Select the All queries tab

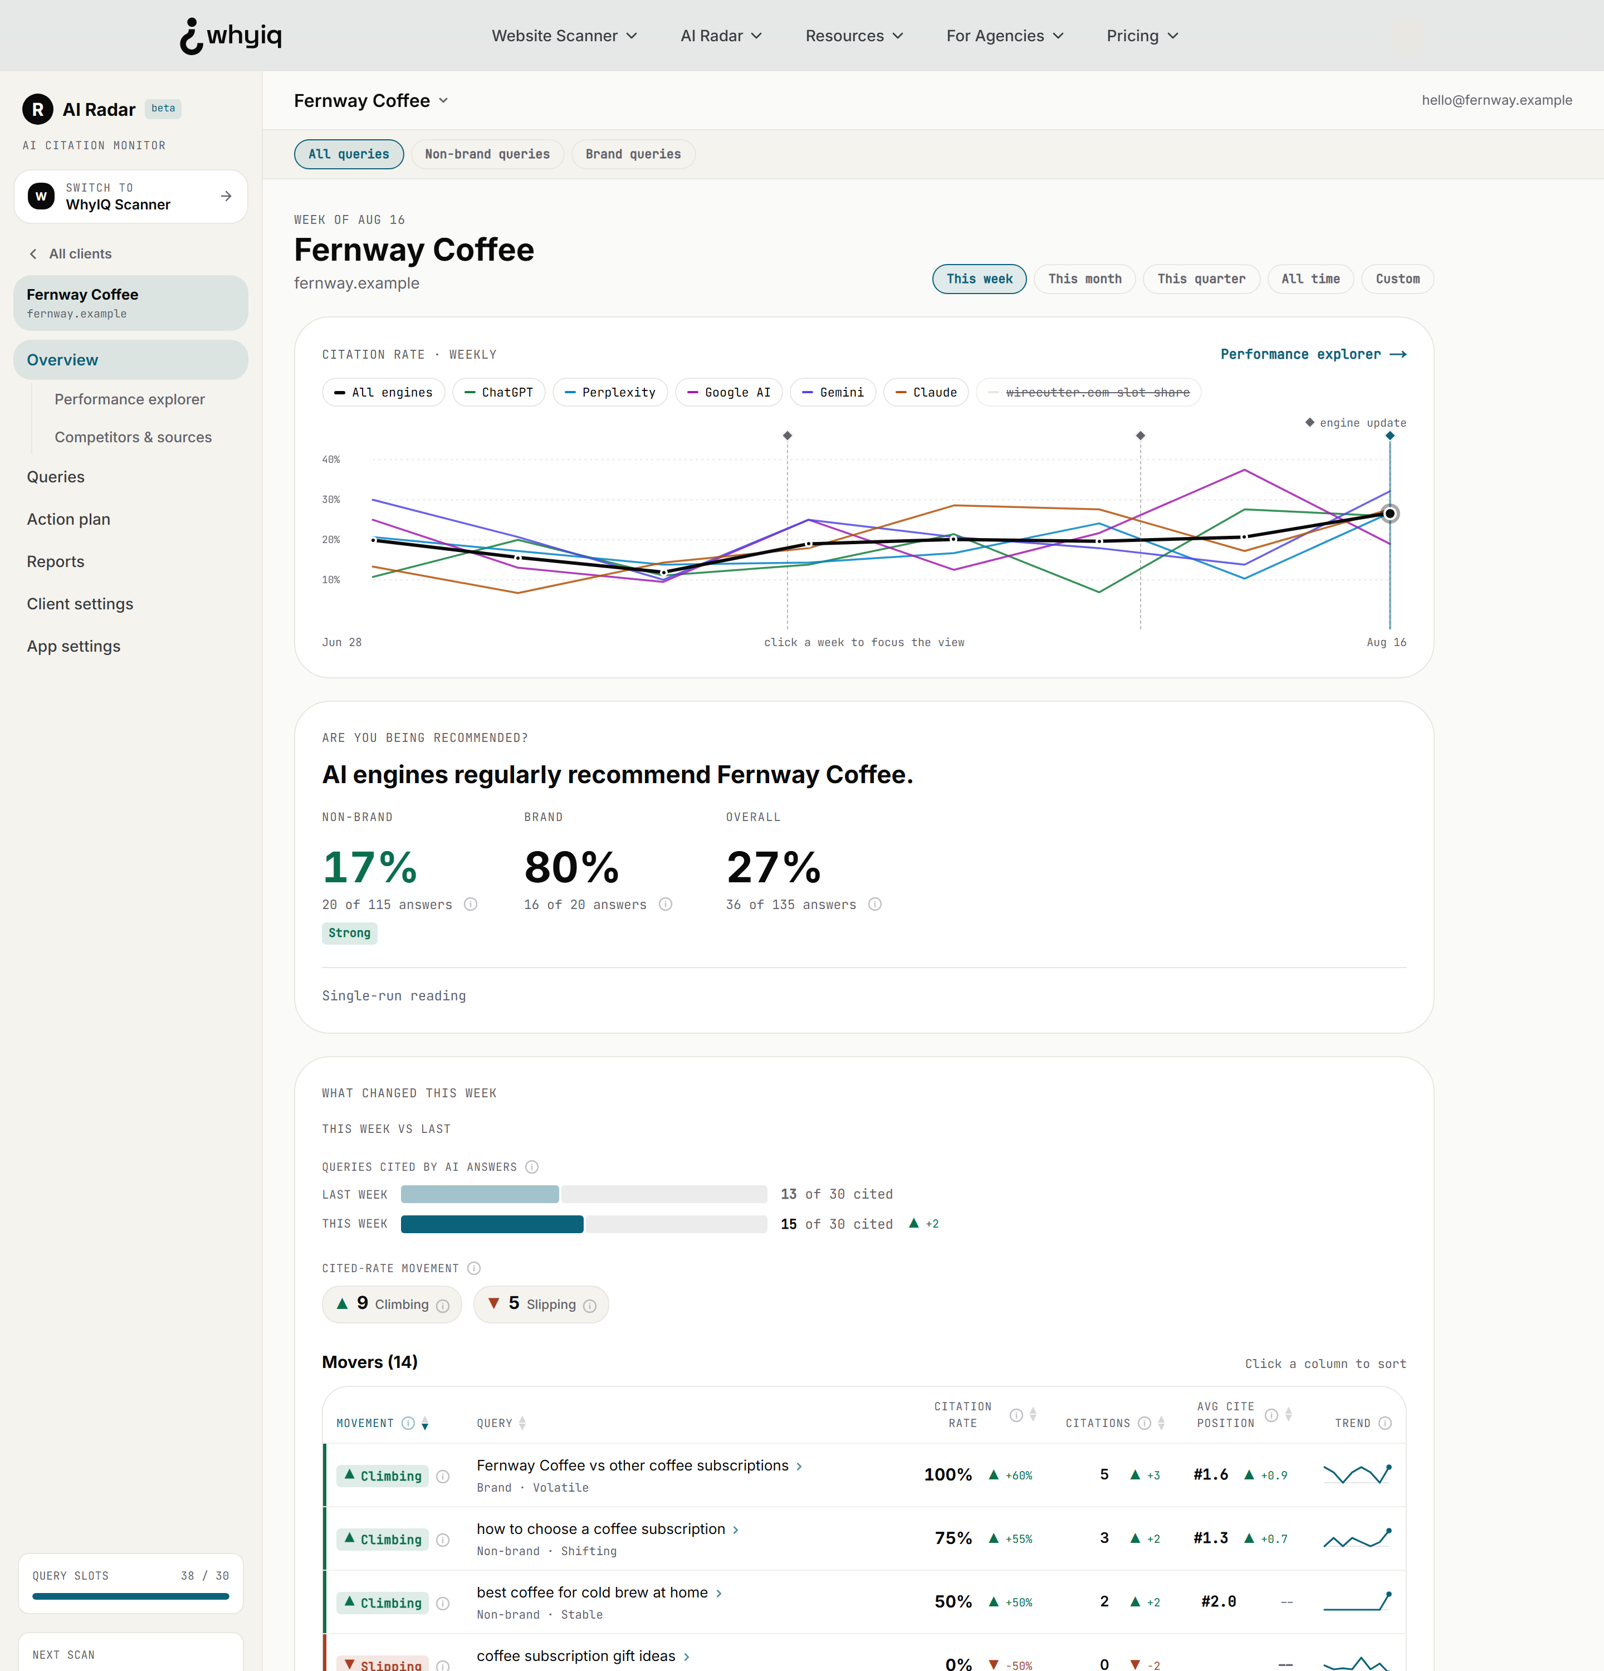(x=349, y=154)
